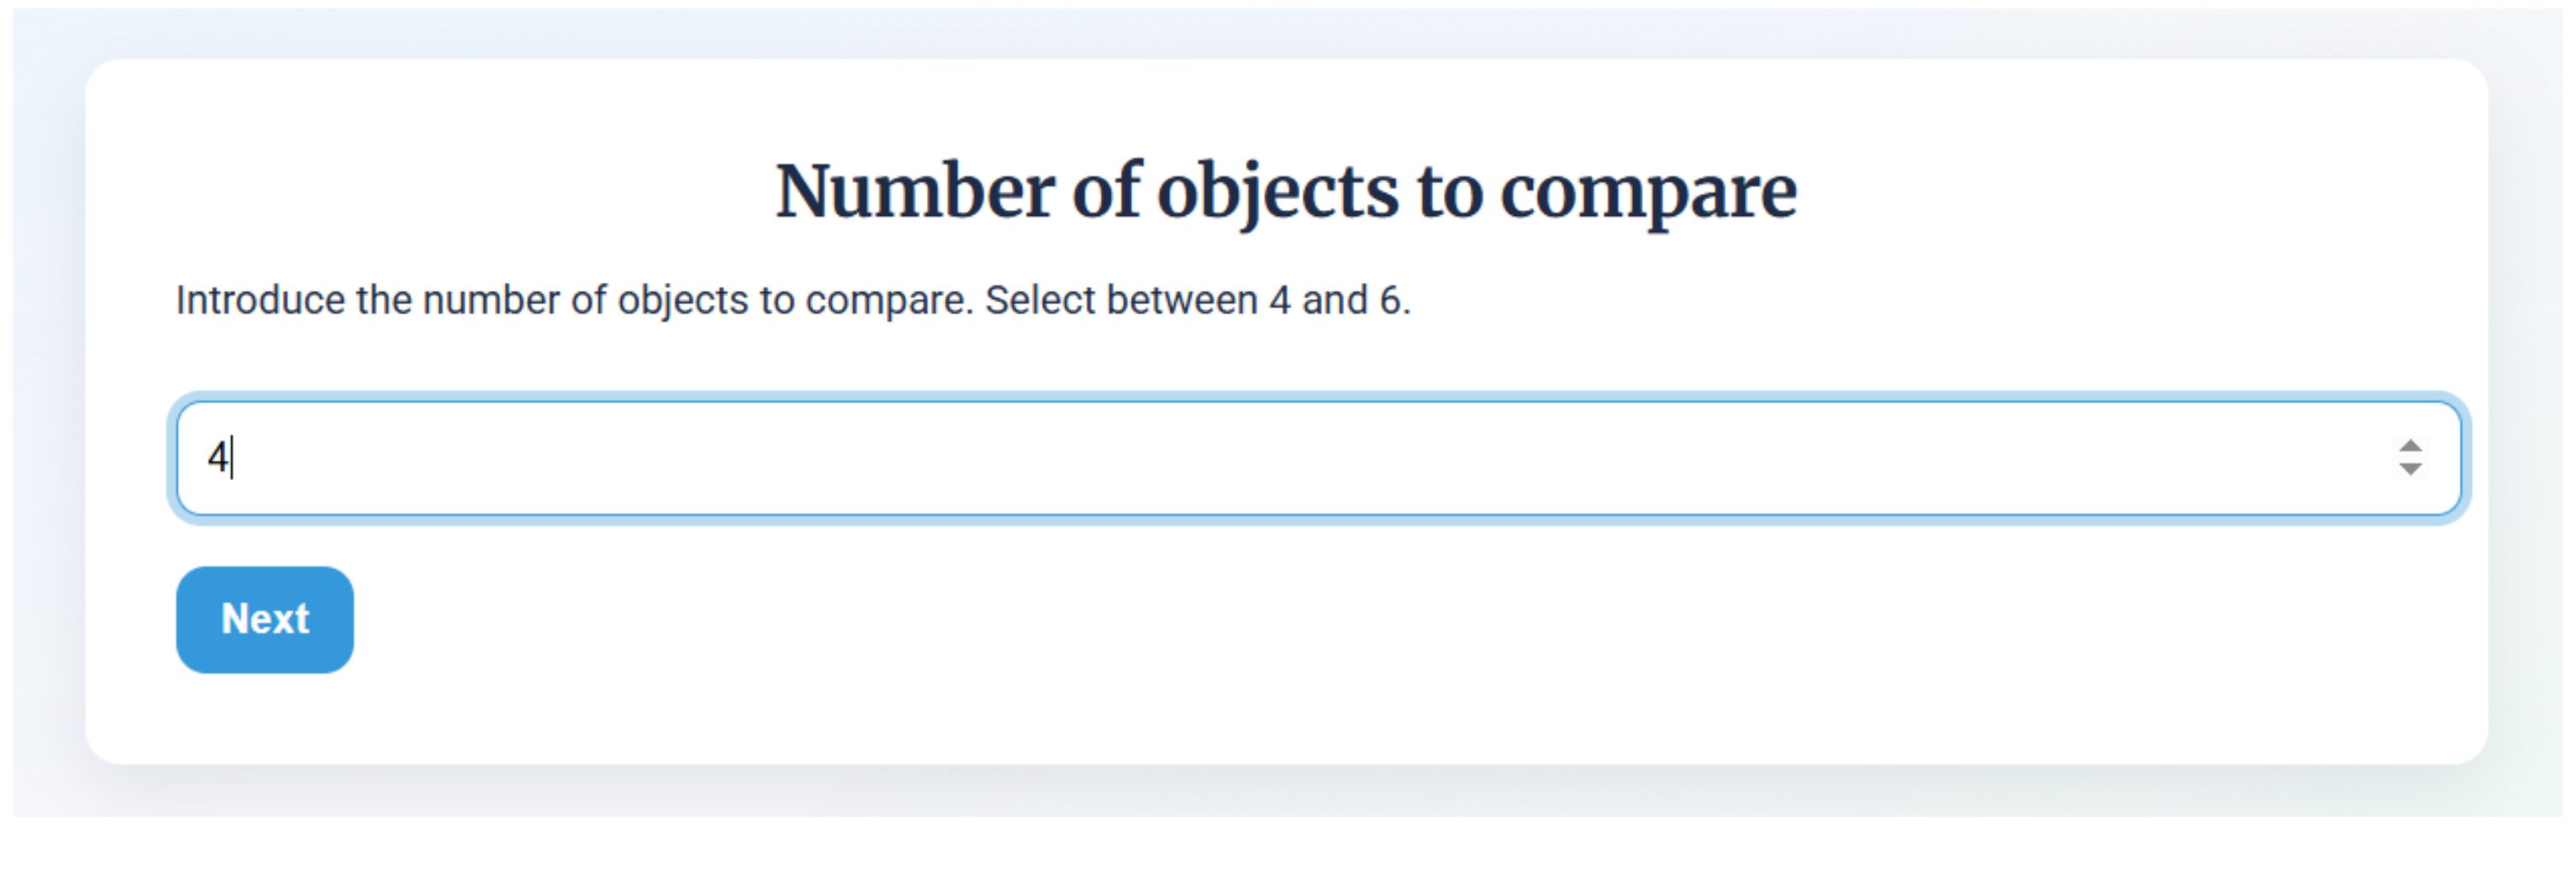Click the digit 4 inside the input

[x=218, y=458]
